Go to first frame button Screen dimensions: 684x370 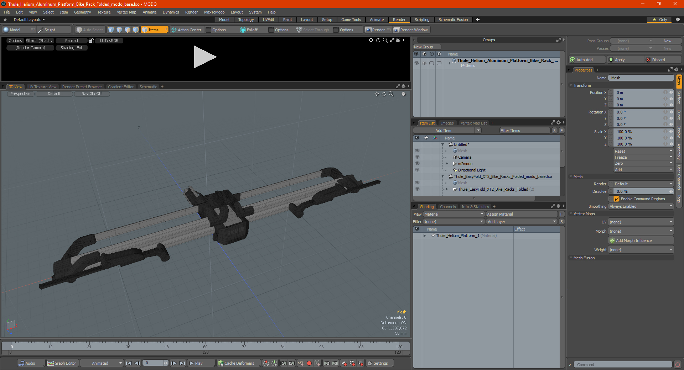click(x=129, y=363)
